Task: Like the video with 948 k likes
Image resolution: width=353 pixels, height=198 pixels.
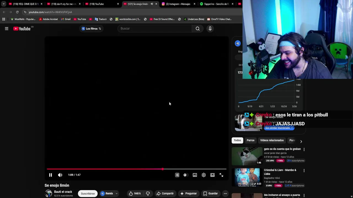Action: tap(135, 194)
